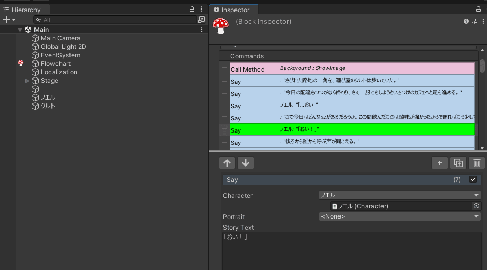The width and height of the screenshot is (487, 270).
Task: Open the Inspector component more menu
Action: point(483,21)
